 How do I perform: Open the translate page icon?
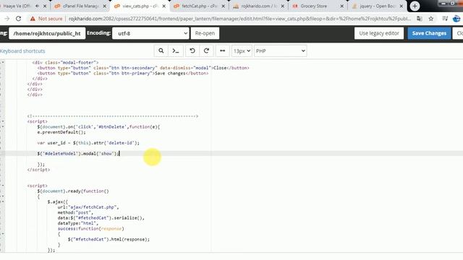(x=420, y=19)
